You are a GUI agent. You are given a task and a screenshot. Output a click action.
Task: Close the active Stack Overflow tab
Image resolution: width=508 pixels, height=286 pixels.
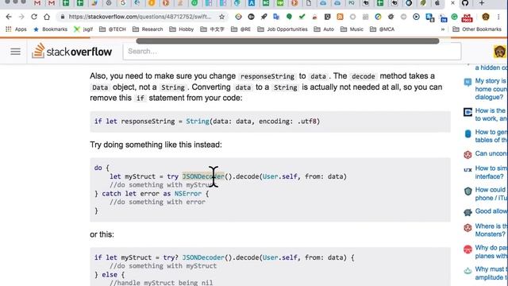(x=452, y=3)
